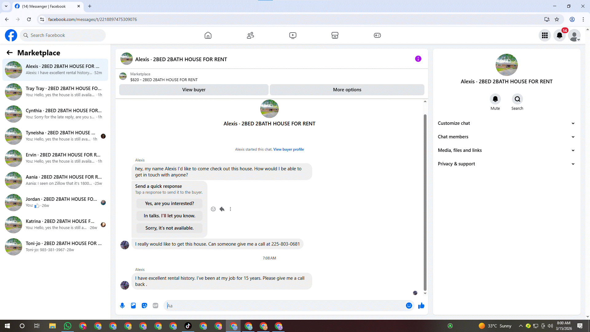Click the browser address bar URL
Image resolution: width=590 pixels, height=332 pixels.
pos(92,19)
